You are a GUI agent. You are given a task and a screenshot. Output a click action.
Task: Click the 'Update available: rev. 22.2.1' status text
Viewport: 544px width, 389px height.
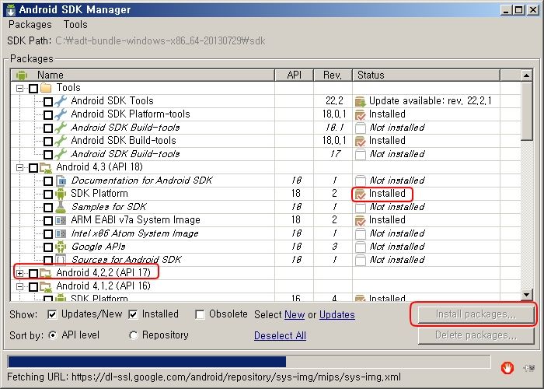(x=431, y=101)
